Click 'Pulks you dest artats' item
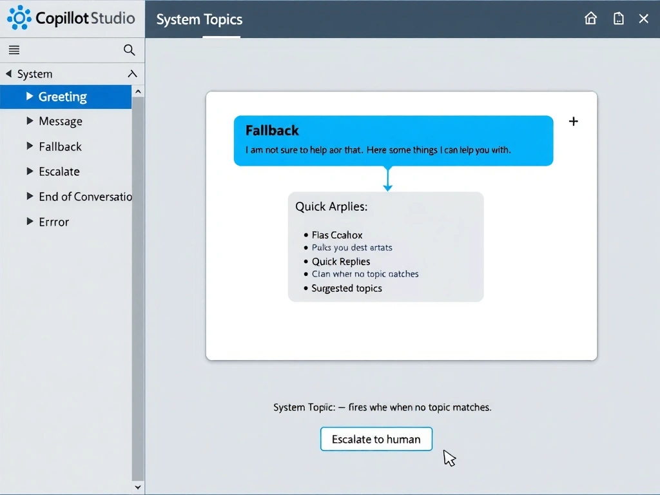This screenshot has height=495, width=660. coord(352,247)
